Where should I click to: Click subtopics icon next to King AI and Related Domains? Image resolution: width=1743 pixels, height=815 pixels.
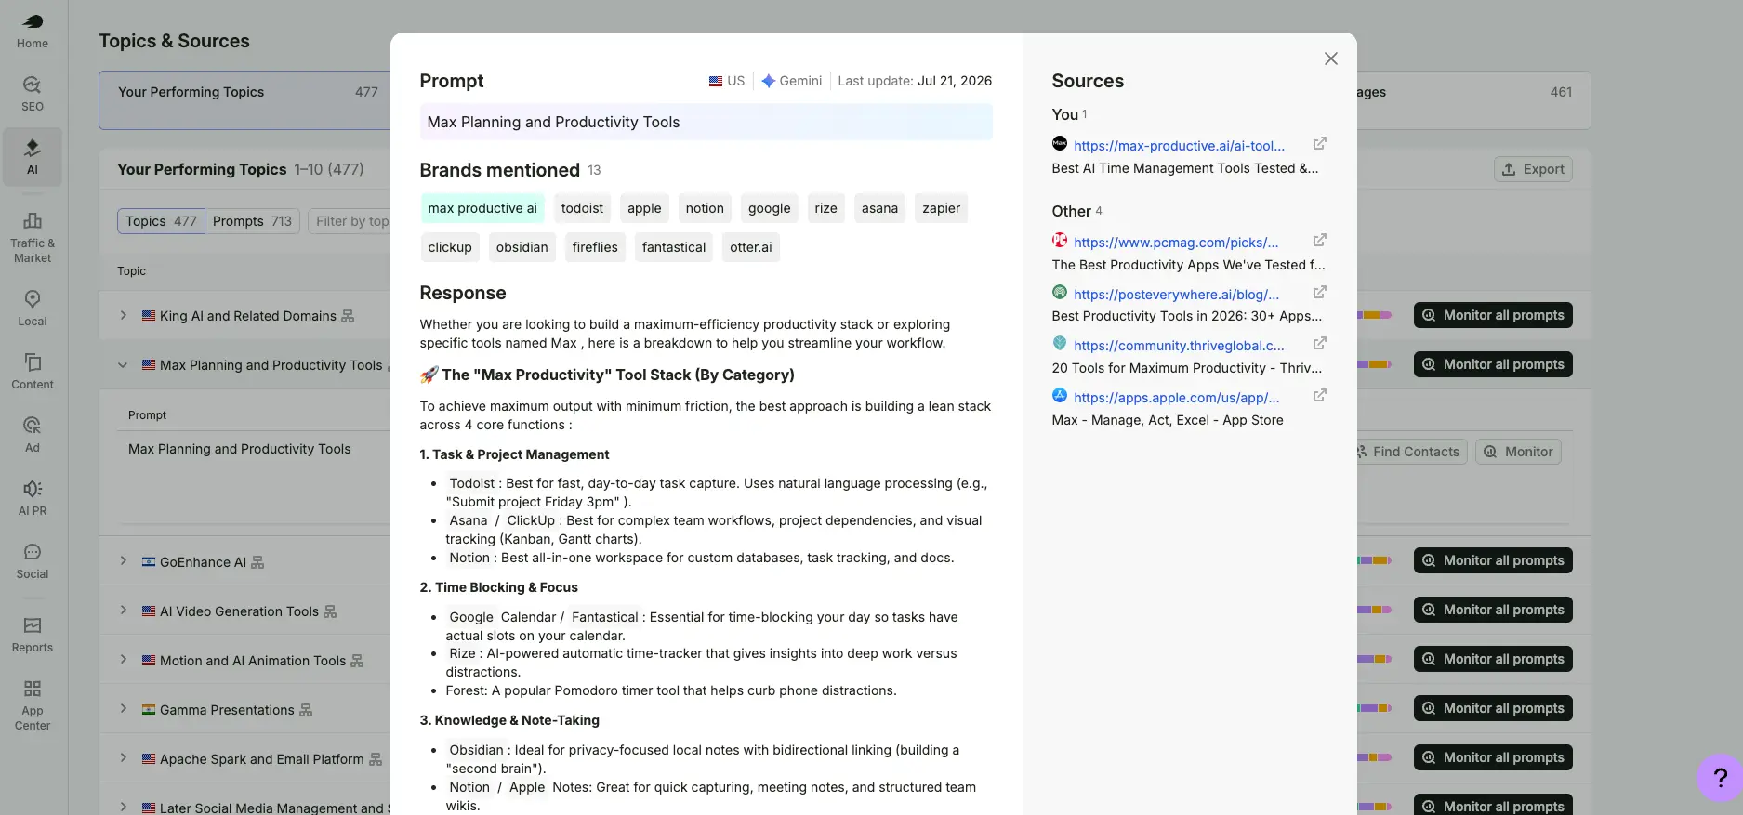(348, 316)
